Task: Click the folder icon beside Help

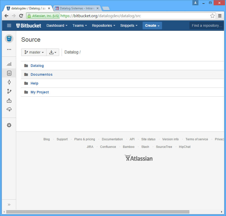Action: point(26,83)
